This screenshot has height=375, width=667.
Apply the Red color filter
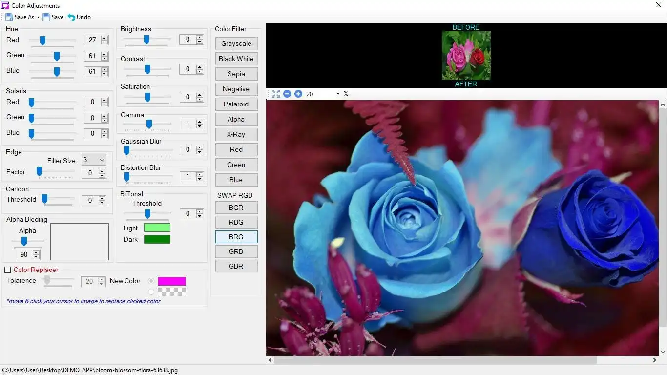point(236,149)
